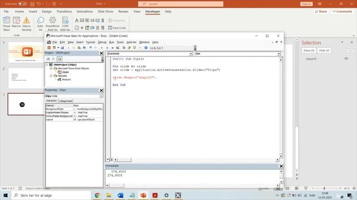Viewport: 357px width, 200px height.
Task: Collapse the Modules folder
Action: (x=51, y=76)
